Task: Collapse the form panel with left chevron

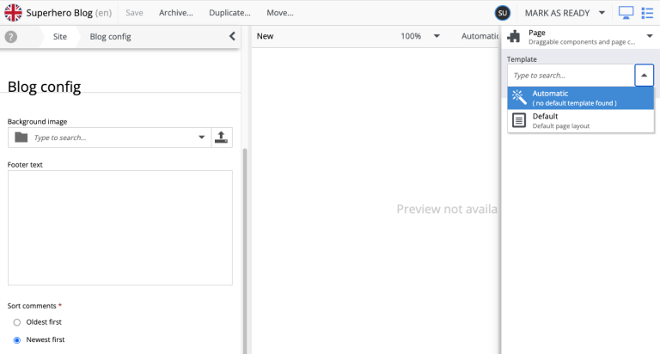Action: [x=232, y=37]
